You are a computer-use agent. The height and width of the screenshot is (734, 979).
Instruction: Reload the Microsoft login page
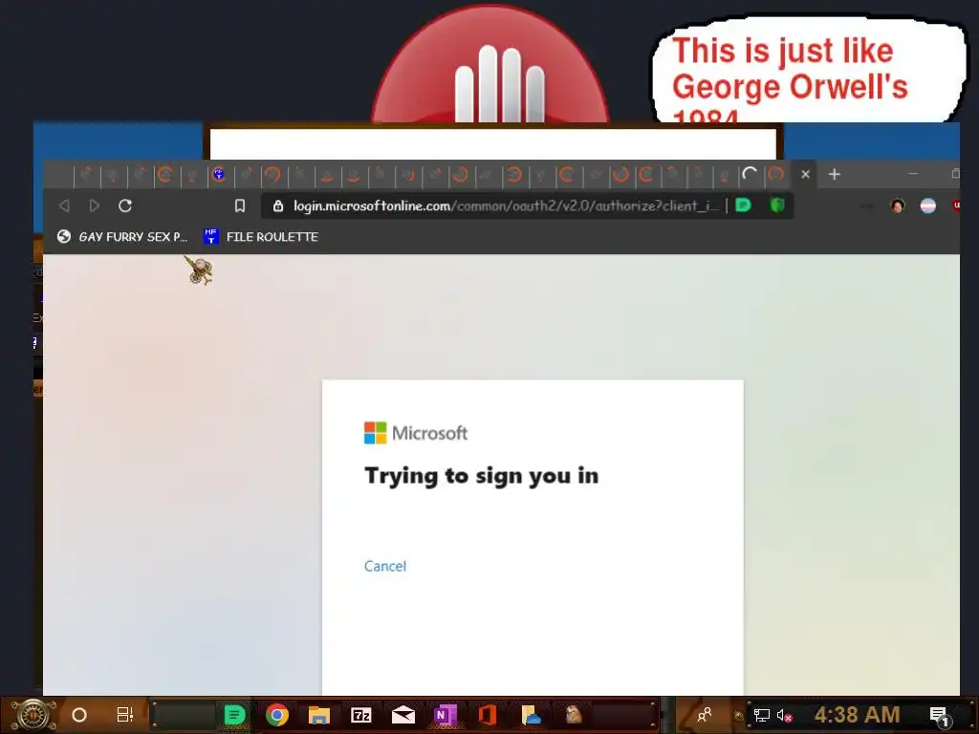tap(125, 205)
